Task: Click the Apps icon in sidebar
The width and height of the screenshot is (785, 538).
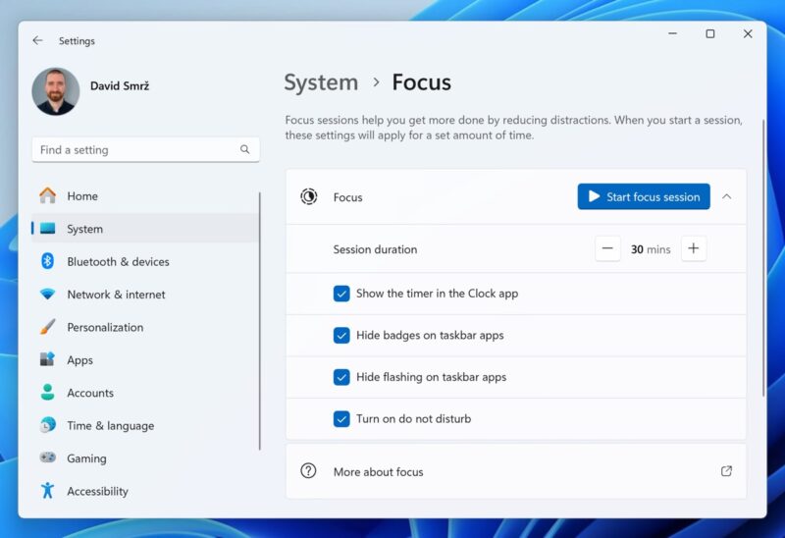Action: (x=47, y=359)
